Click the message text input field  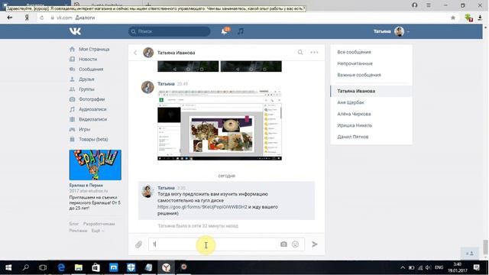coord(226,244)
